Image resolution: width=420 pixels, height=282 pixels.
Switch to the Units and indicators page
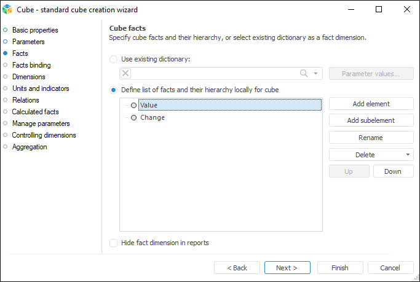[x=41, y=88]
